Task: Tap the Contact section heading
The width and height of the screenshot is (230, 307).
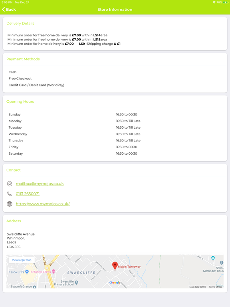Action: click(13, 170)
